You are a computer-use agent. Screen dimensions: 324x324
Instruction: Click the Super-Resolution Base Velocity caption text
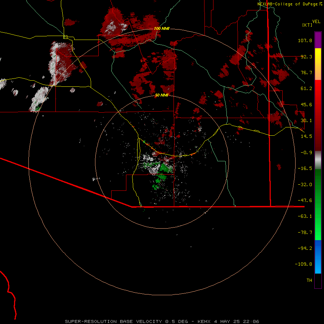(162, 321)
